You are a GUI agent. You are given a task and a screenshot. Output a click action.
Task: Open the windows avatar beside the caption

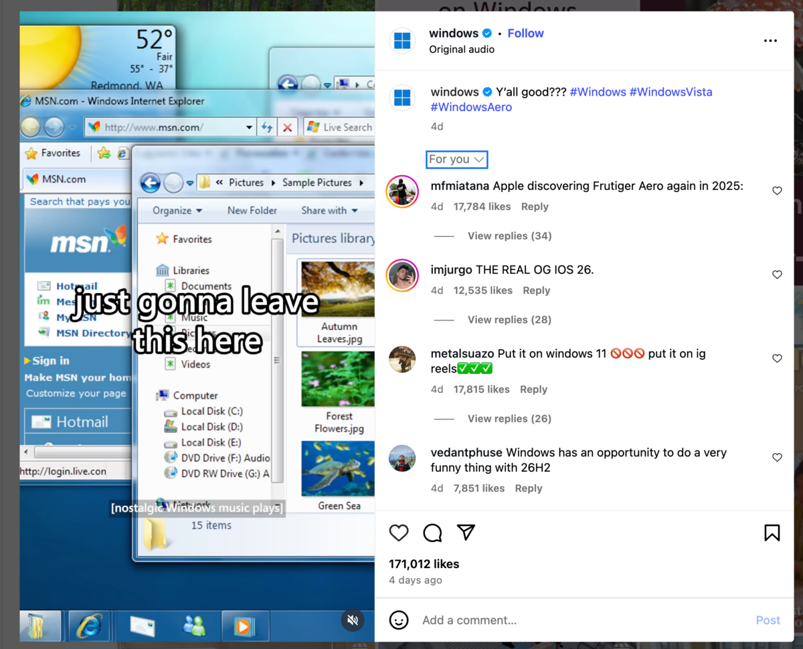pos(403,98)
